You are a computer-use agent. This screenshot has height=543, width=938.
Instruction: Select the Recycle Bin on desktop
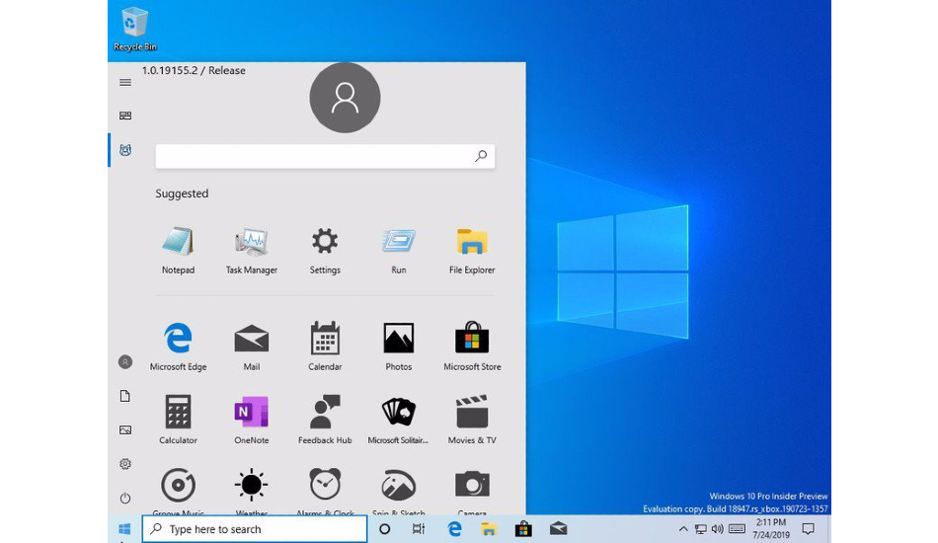134,29
